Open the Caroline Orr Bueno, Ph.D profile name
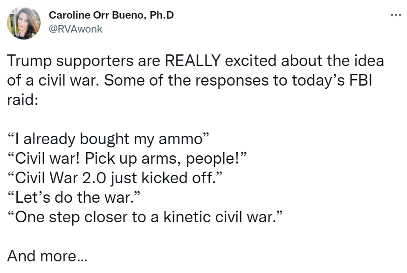 click(111, 15)
